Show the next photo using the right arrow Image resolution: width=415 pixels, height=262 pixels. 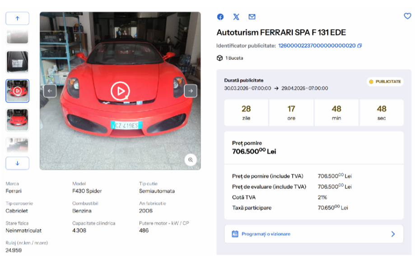coord(191,91)
